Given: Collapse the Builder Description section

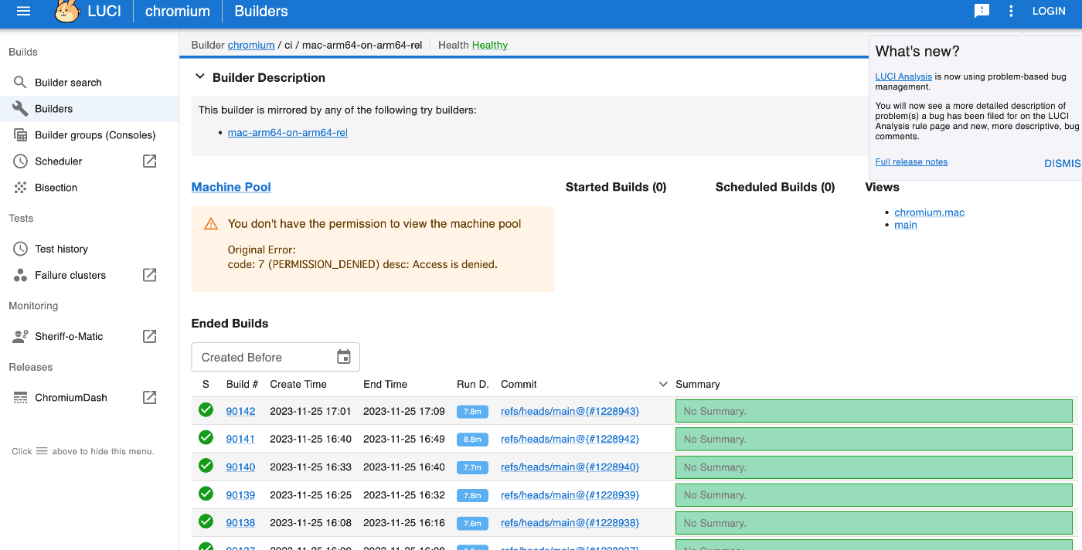Looking at the screenshot, I should 200,77.
